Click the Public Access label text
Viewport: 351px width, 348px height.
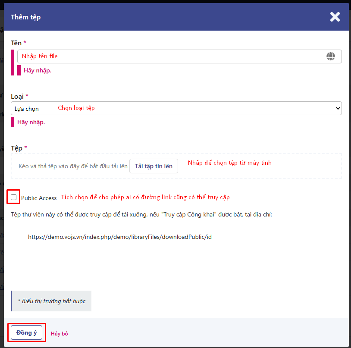point(39,198)
